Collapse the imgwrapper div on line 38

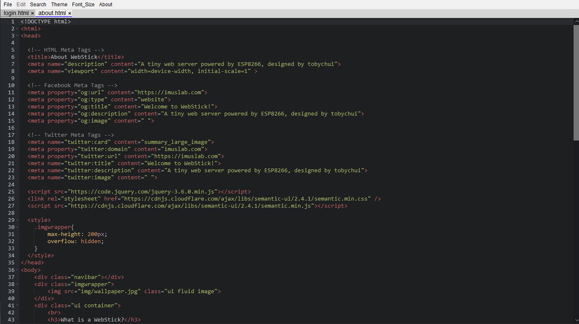click(18, 284)
